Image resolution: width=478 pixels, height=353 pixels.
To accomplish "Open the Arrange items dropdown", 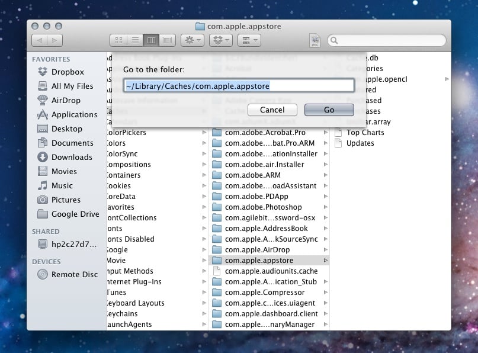I will coord(249,40).
